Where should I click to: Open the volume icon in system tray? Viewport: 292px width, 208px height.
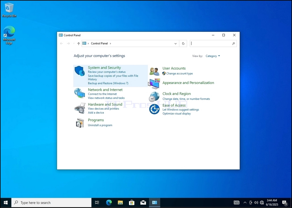pyautogui.click(x=256, y=203)
